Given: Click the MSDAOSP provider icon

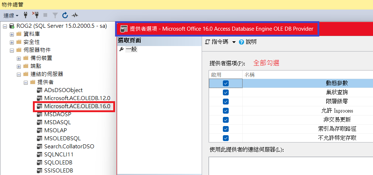Looking at the screenshot, I should pyautogui.click(x=39, y=115).
